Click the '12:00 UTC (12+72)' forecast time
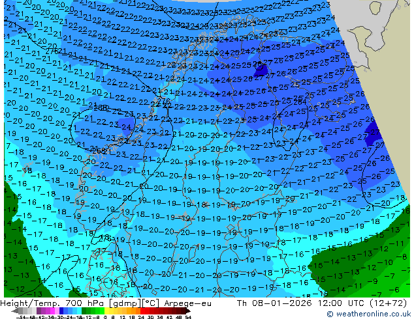The image size is (414, 319). point(362,303)
